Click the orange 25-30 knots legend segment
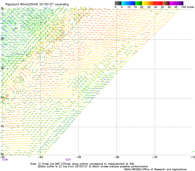The image size is (195, 171). (x=152, y=3)
